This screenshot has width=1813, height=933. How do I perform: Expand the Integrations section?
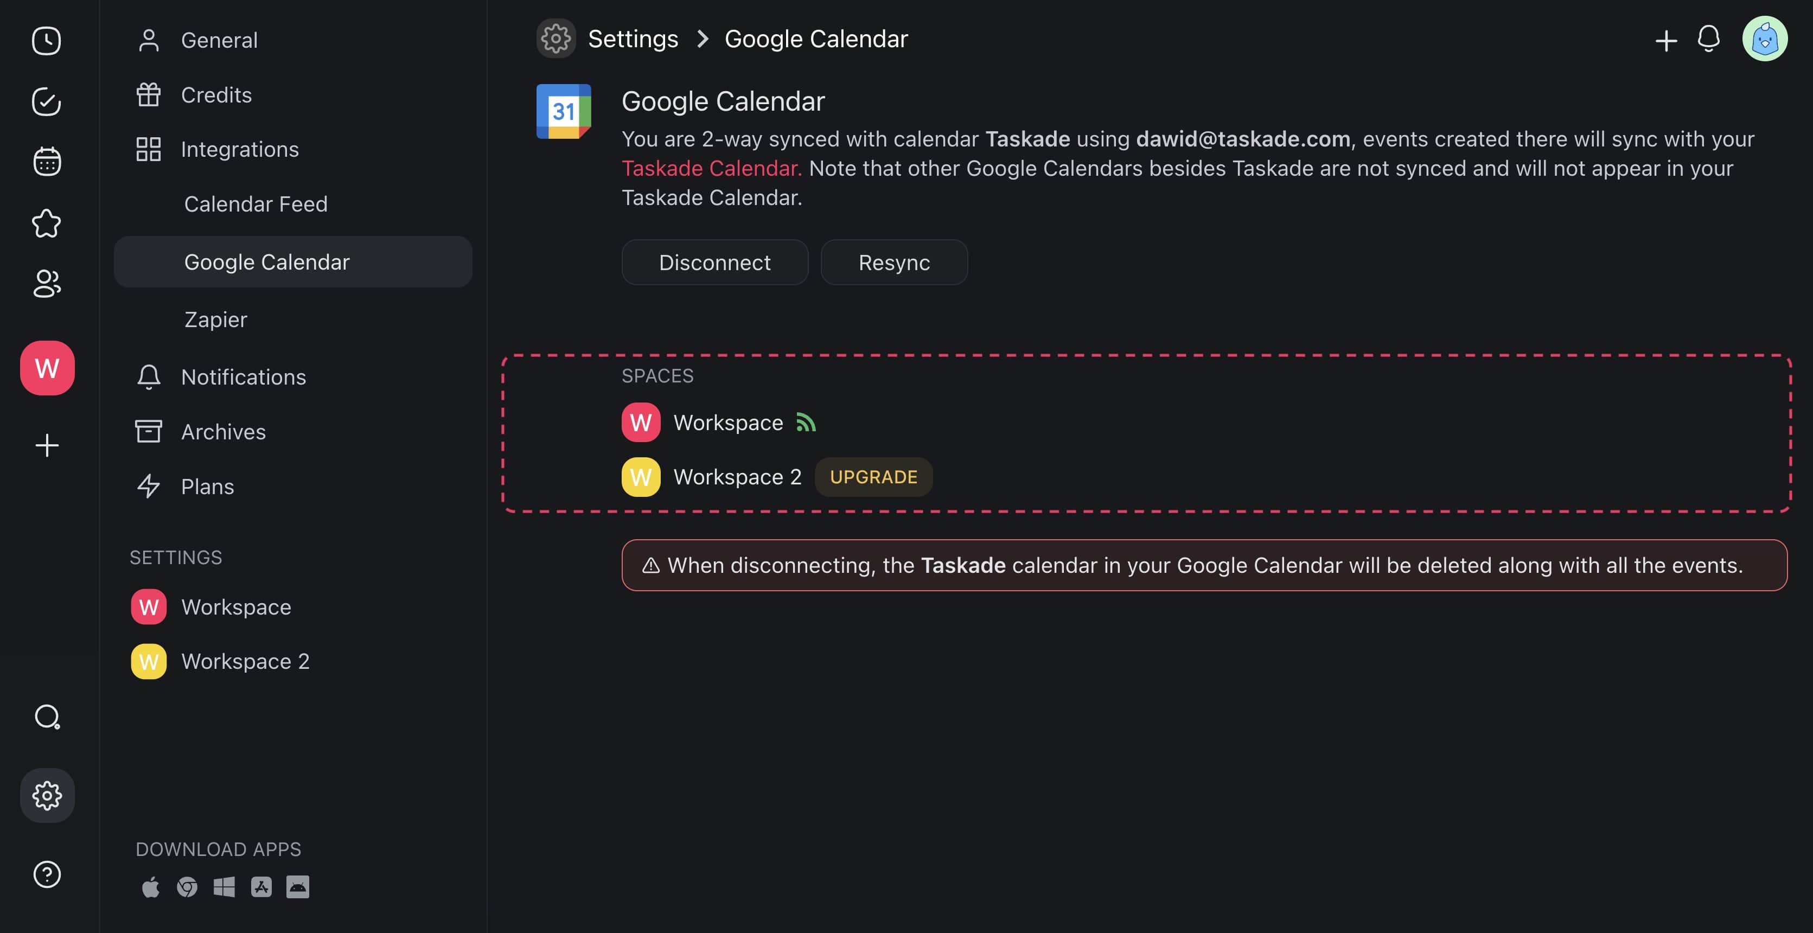click(239, 149)
